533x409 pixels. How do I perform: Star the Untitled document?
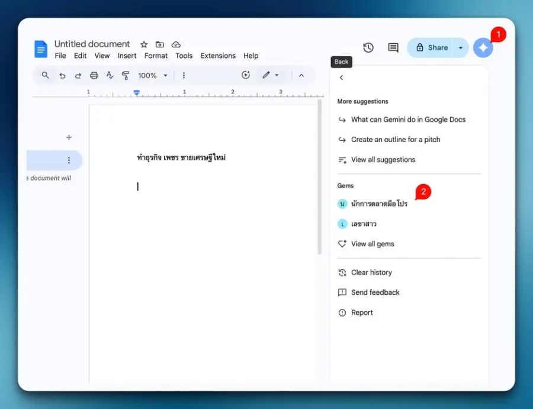click(x=144, y=44)
